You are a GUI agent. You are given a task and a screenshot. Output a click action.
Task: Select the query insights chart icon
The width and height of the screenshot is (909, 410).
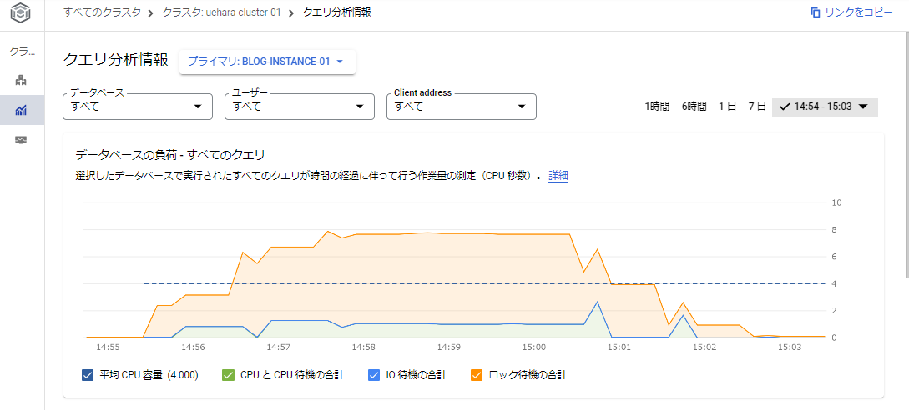click(22, 110)
